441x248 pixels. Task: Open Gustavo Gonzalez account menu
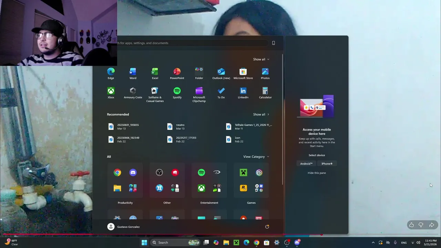point(124,227)
